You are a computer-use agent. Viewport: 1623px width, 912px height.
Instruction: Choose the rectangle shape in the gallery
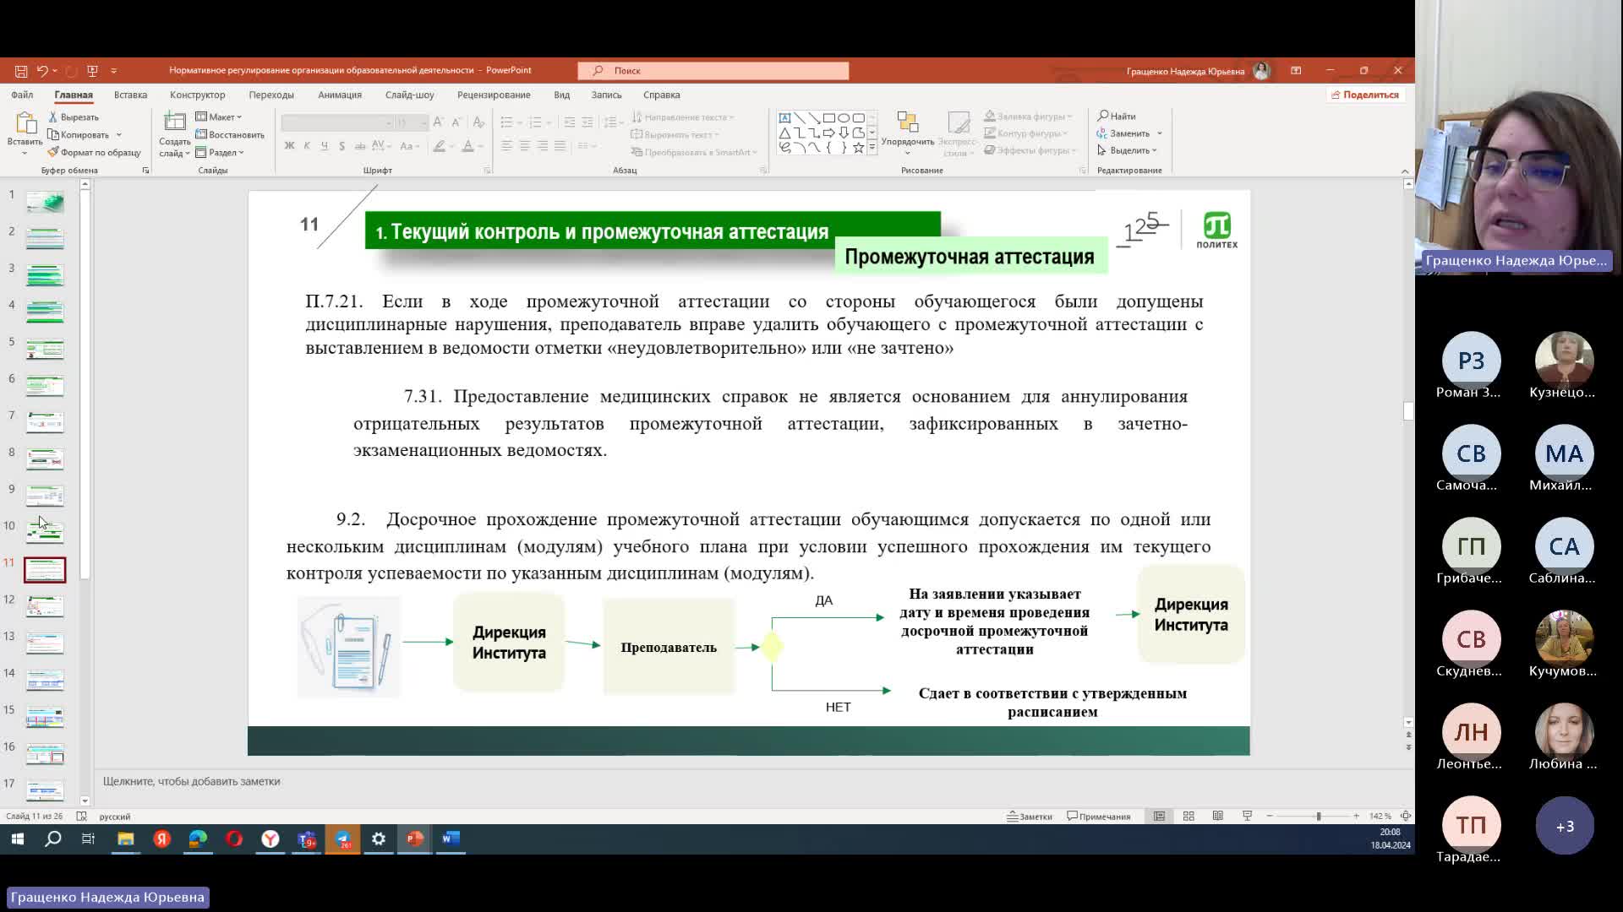828,118
